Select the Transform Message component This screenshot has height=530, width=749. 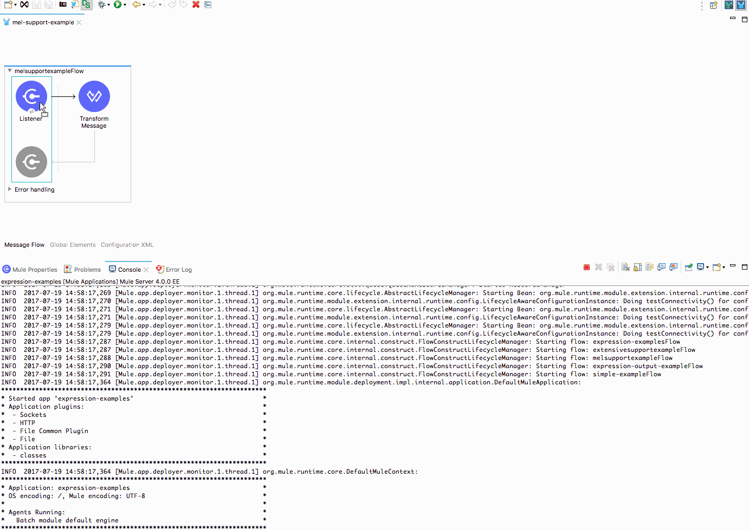tap(94, 96)
